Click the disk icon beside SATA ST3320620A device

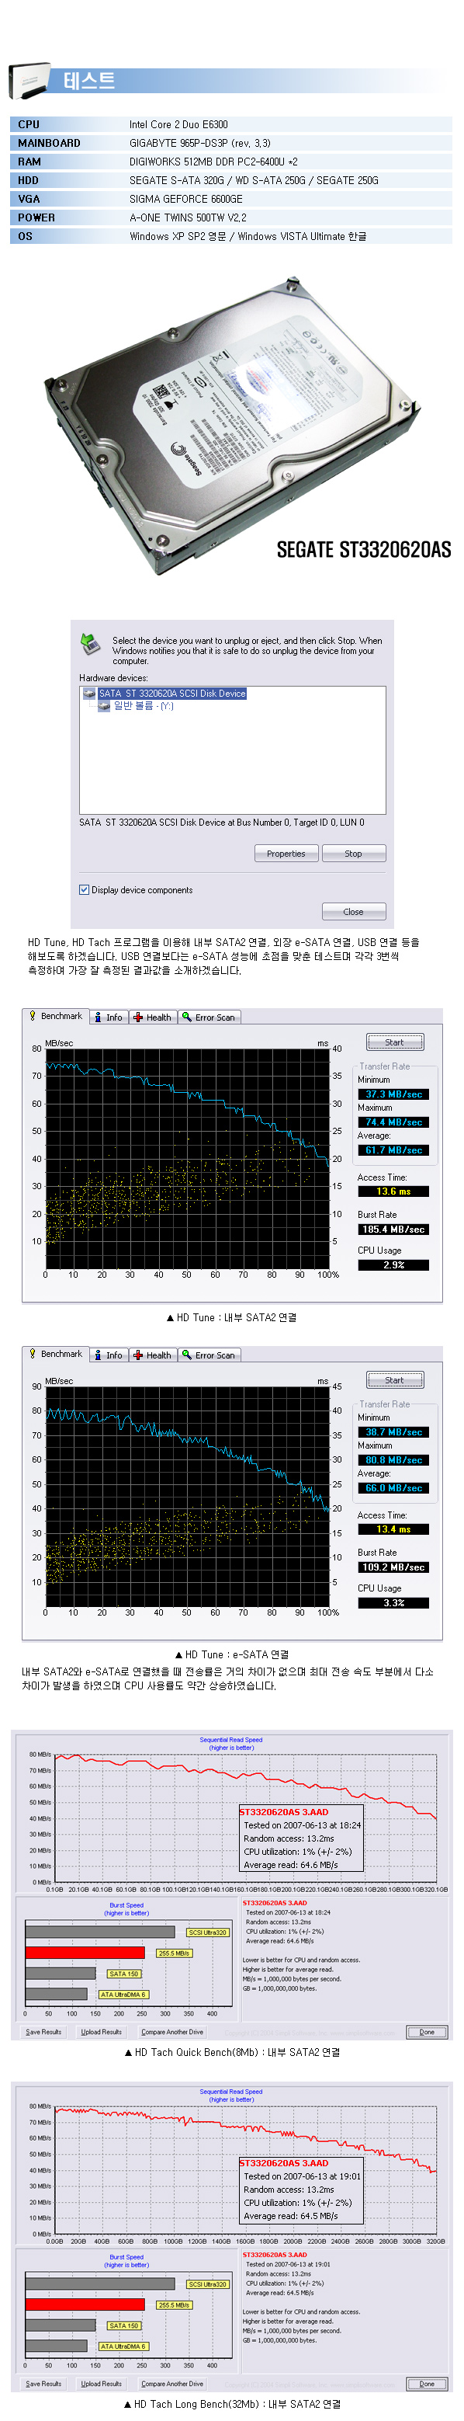[89, 694]
